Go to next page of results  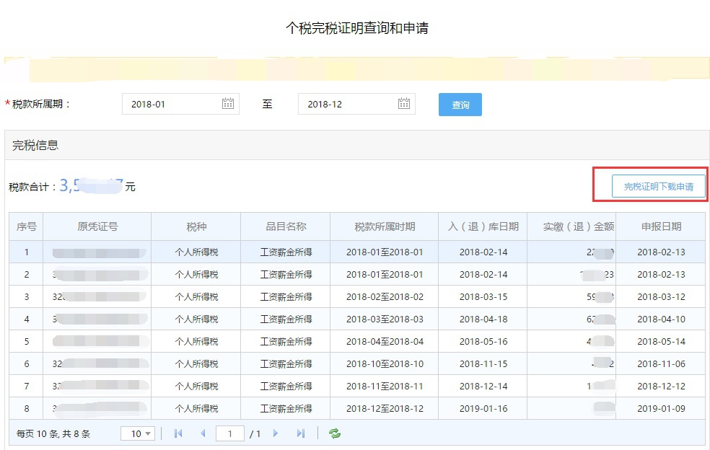[276, 433]
